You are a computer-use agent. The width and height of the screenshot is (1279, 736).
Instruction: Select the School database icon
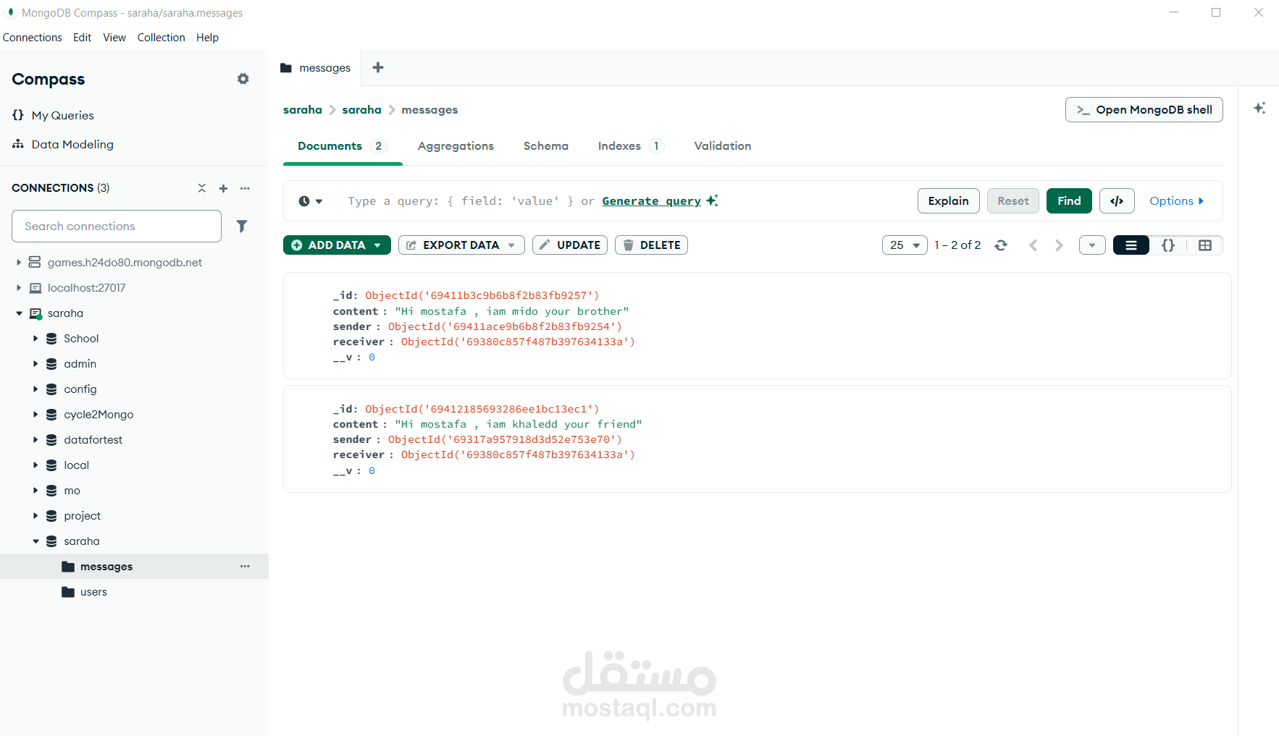[x=52, y=339]
